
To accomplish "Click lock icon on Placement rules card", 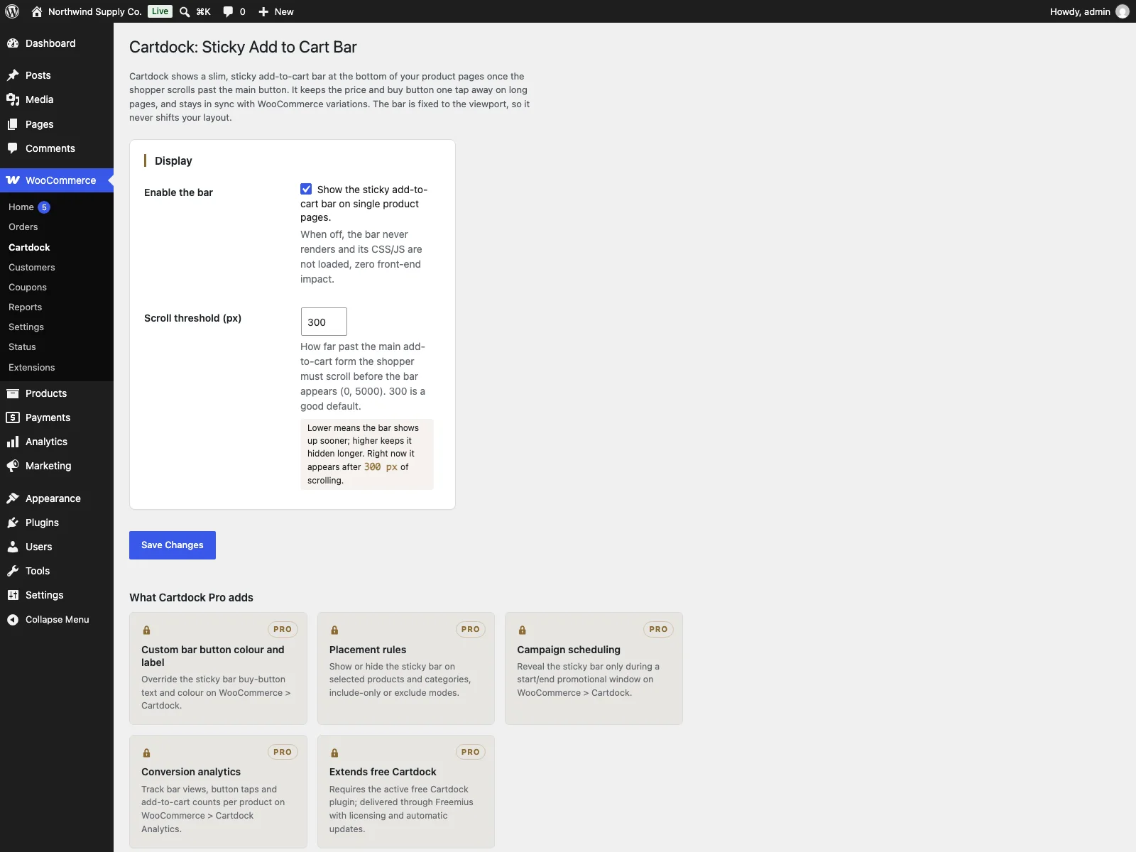I will point(334,630).
